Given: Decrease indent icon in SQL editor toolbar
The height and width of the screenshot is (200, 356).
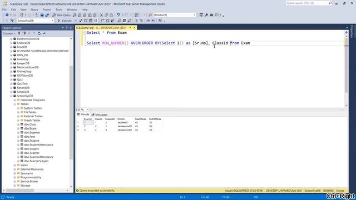Looking at the screenshot, I should click(149, 21).
